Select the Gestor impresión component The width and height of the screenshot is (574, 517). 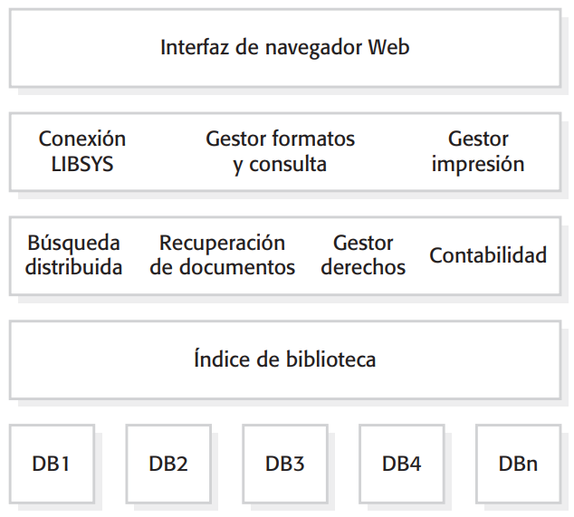[x=478, y=151]
